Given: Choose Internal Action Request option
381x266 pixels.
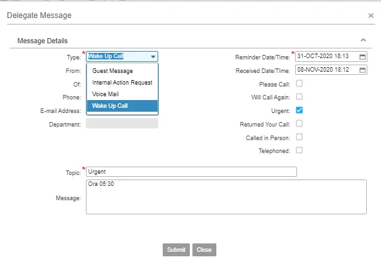Looking at the screenshot, I should point(123,83).
